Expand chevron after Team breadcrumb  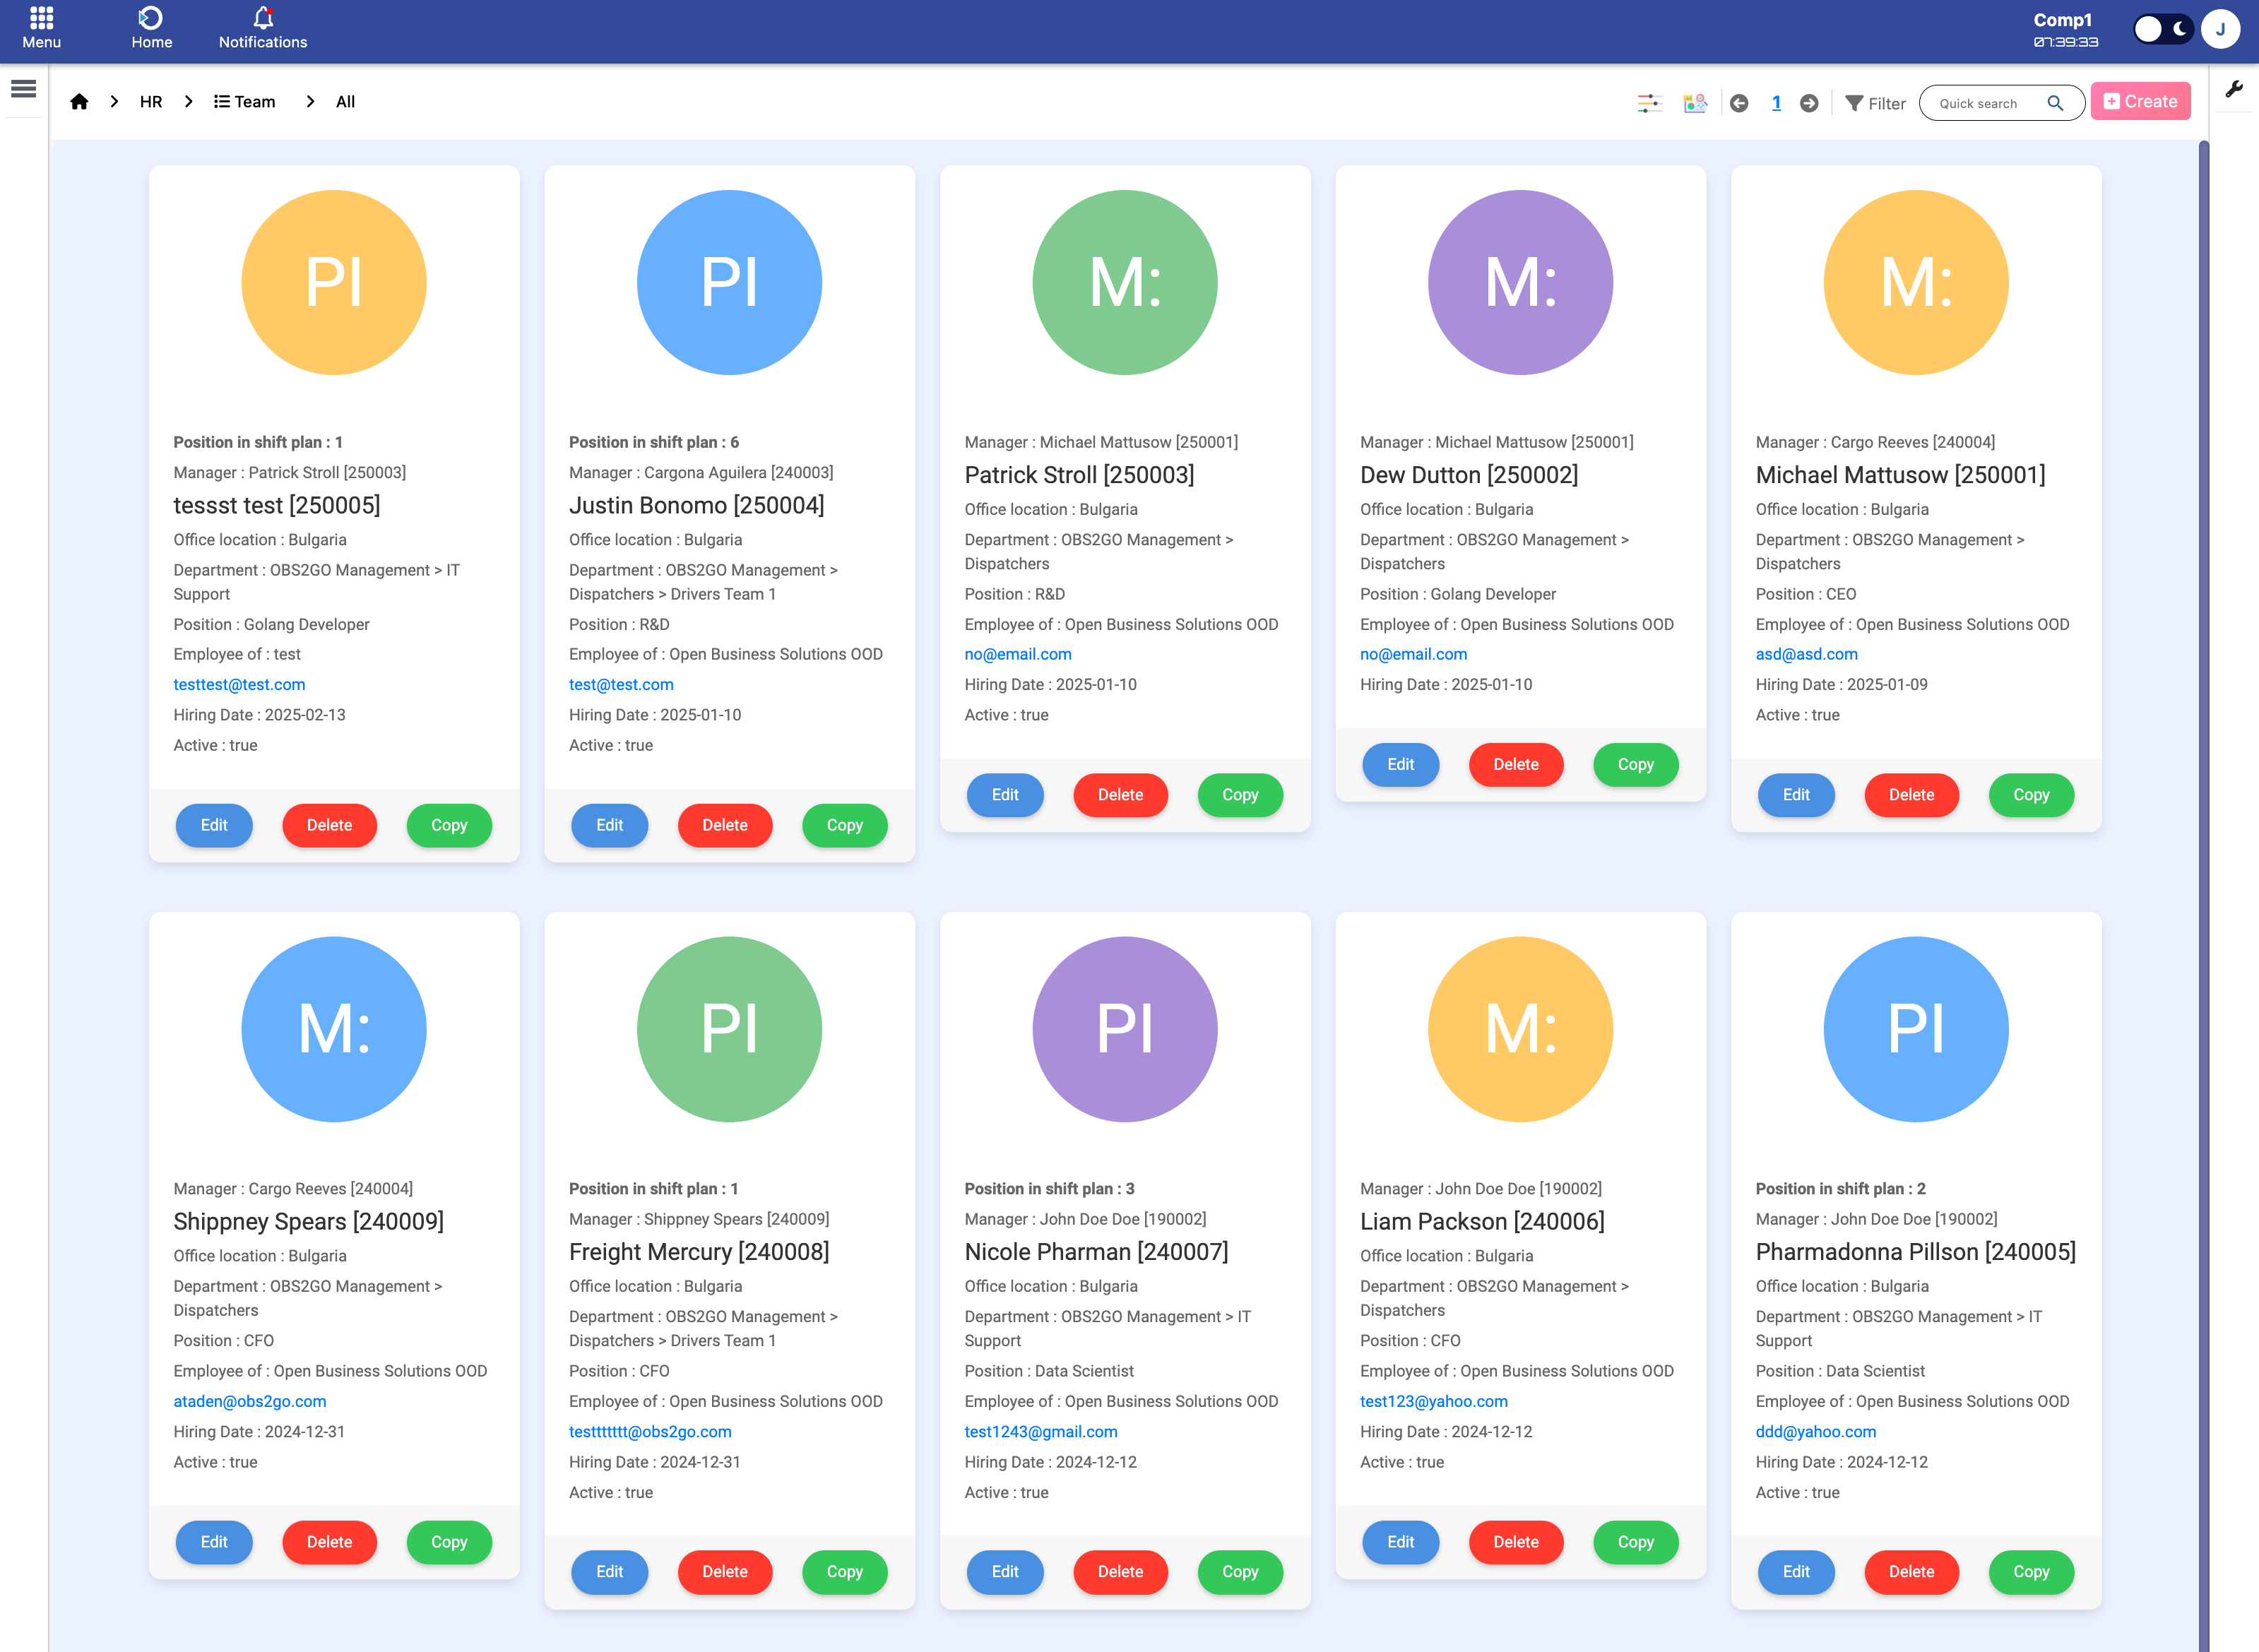pos(310,102)
